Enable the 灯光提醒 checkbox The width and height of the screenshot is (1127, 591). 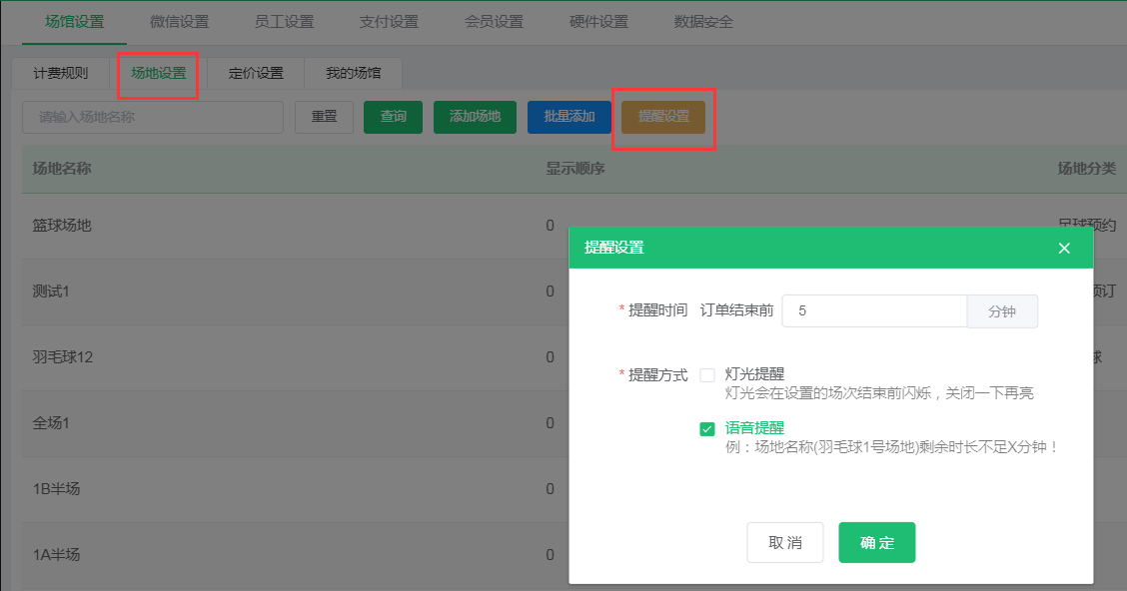coord(707,375)
